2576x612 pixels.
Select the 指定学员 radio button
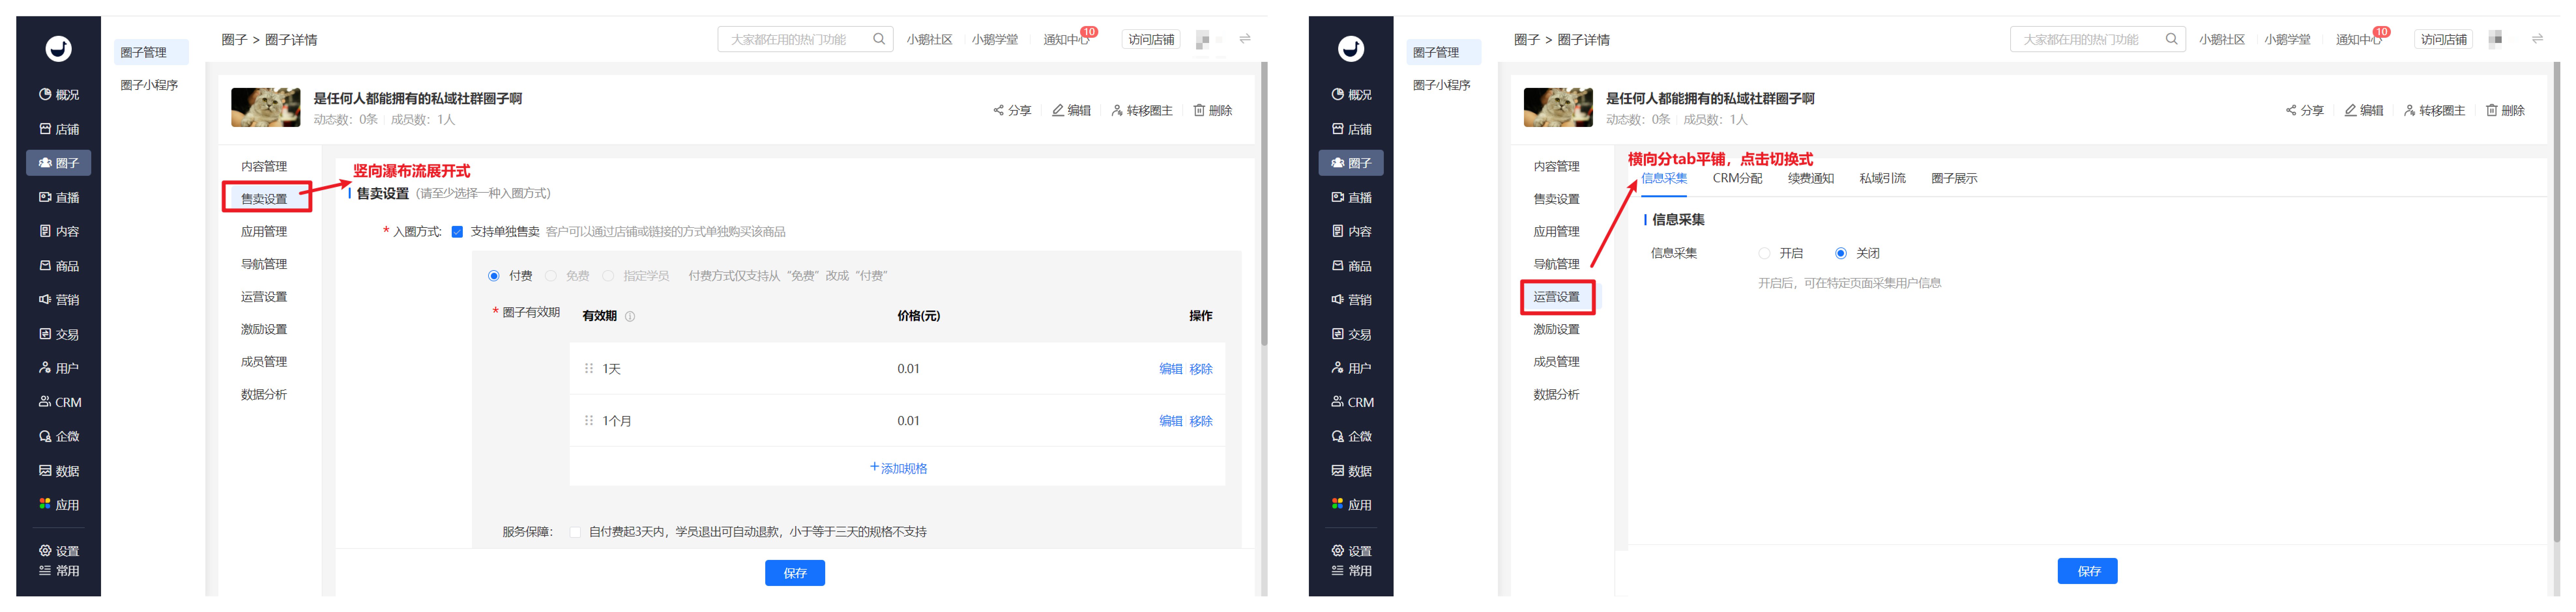point(608,275)
